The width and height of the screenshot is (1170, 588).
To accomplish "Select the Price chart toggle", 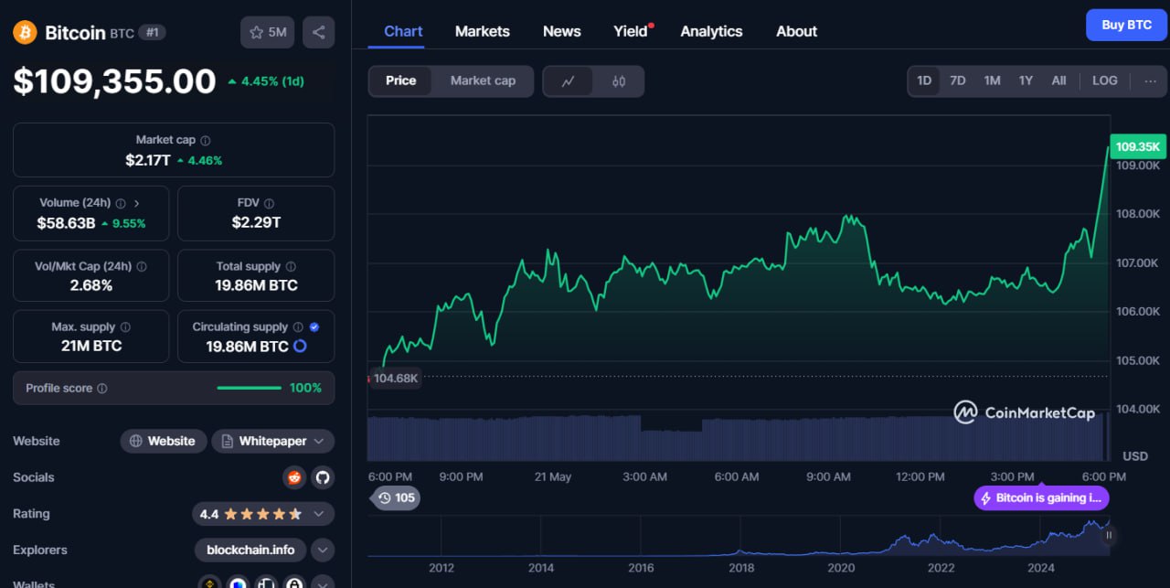I will pos(400,80).
